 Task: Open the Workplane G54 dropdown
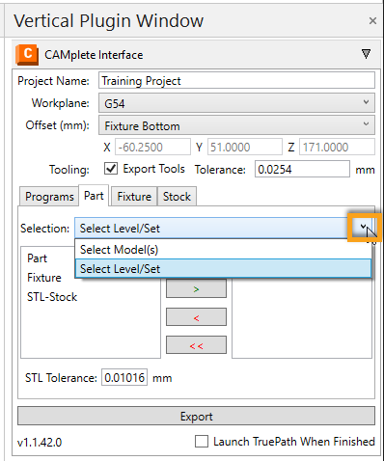point(236,103)
